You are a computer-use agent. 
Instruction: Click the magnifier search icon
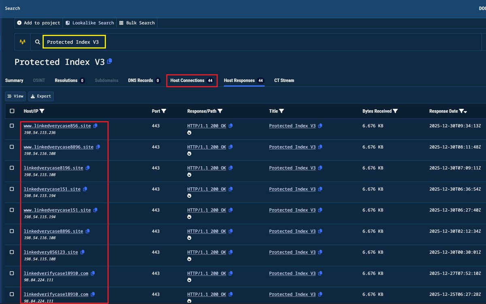[x=38, y=42]
